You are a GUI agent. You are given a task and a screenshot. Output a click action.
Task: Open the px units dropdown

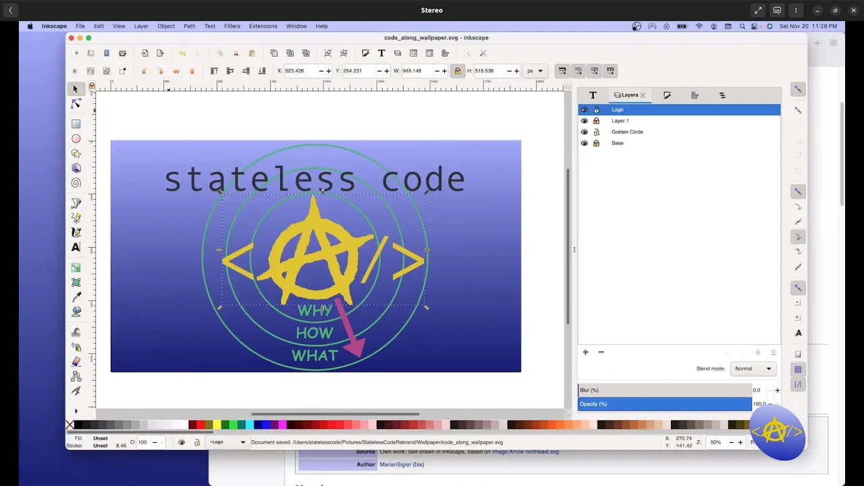click(535, 71)
